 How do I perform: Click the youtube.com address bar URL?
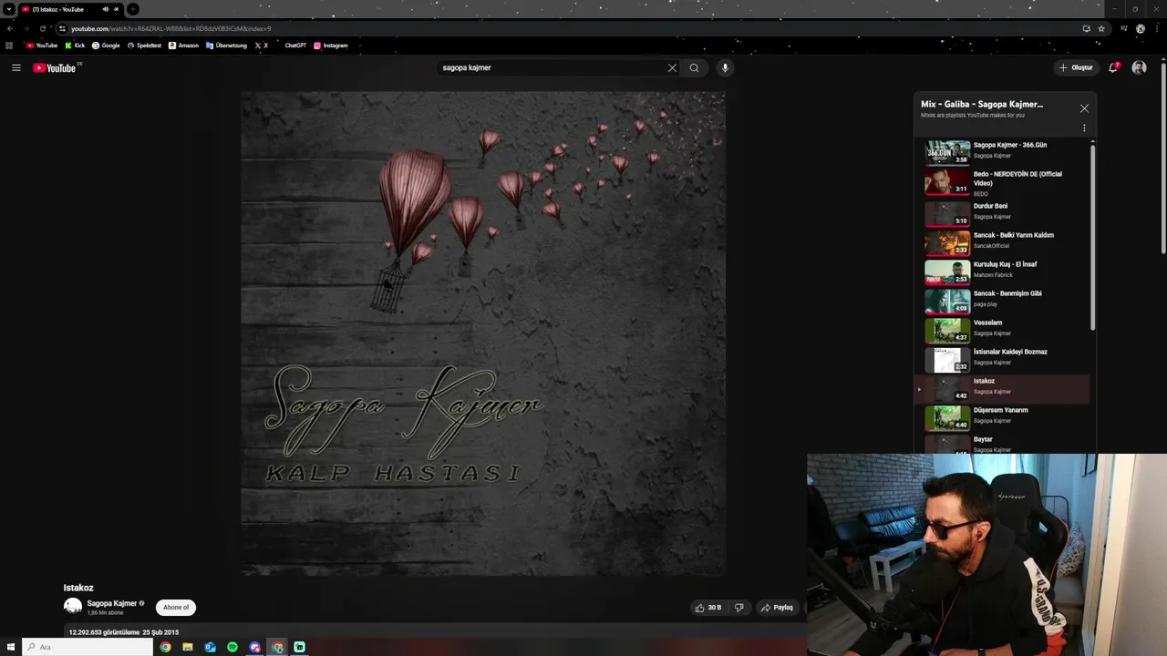pos(170,28)
